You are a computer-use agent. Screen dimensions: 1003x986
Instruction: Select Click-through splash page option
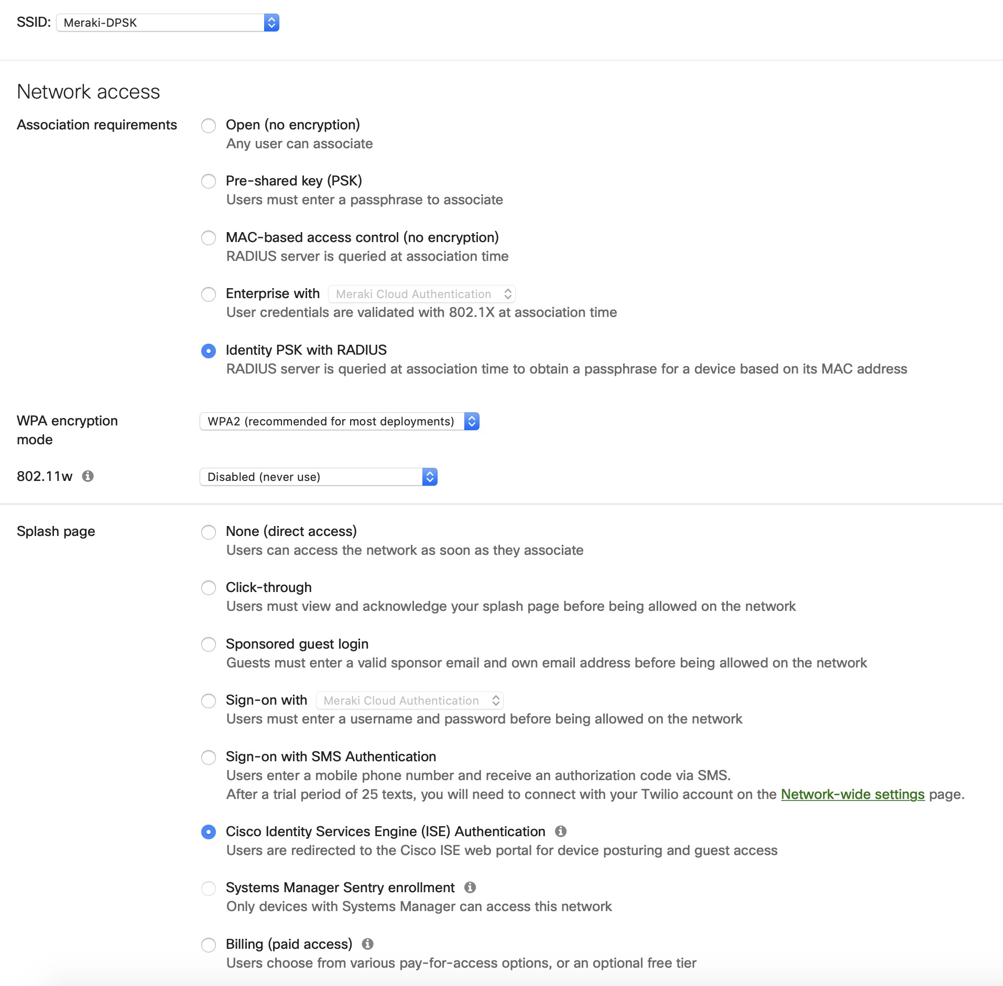(x=209, y=588)
